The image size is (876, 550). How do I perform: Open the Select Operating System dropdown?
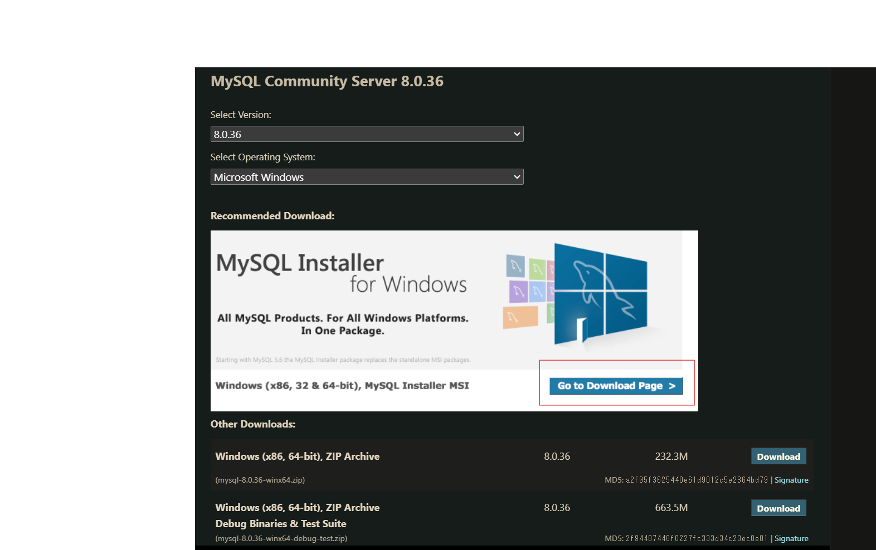pyautogui.click(x=367, y=177)
